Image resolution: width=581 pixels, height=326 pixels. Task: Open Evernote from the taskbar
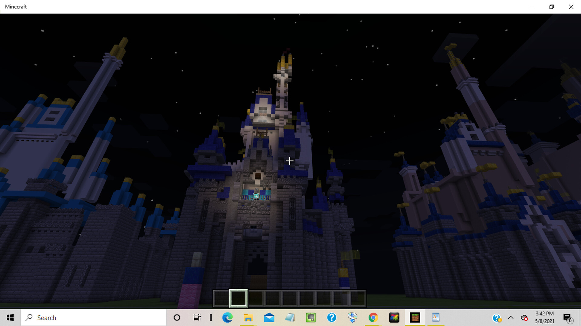tap(310, 318)
